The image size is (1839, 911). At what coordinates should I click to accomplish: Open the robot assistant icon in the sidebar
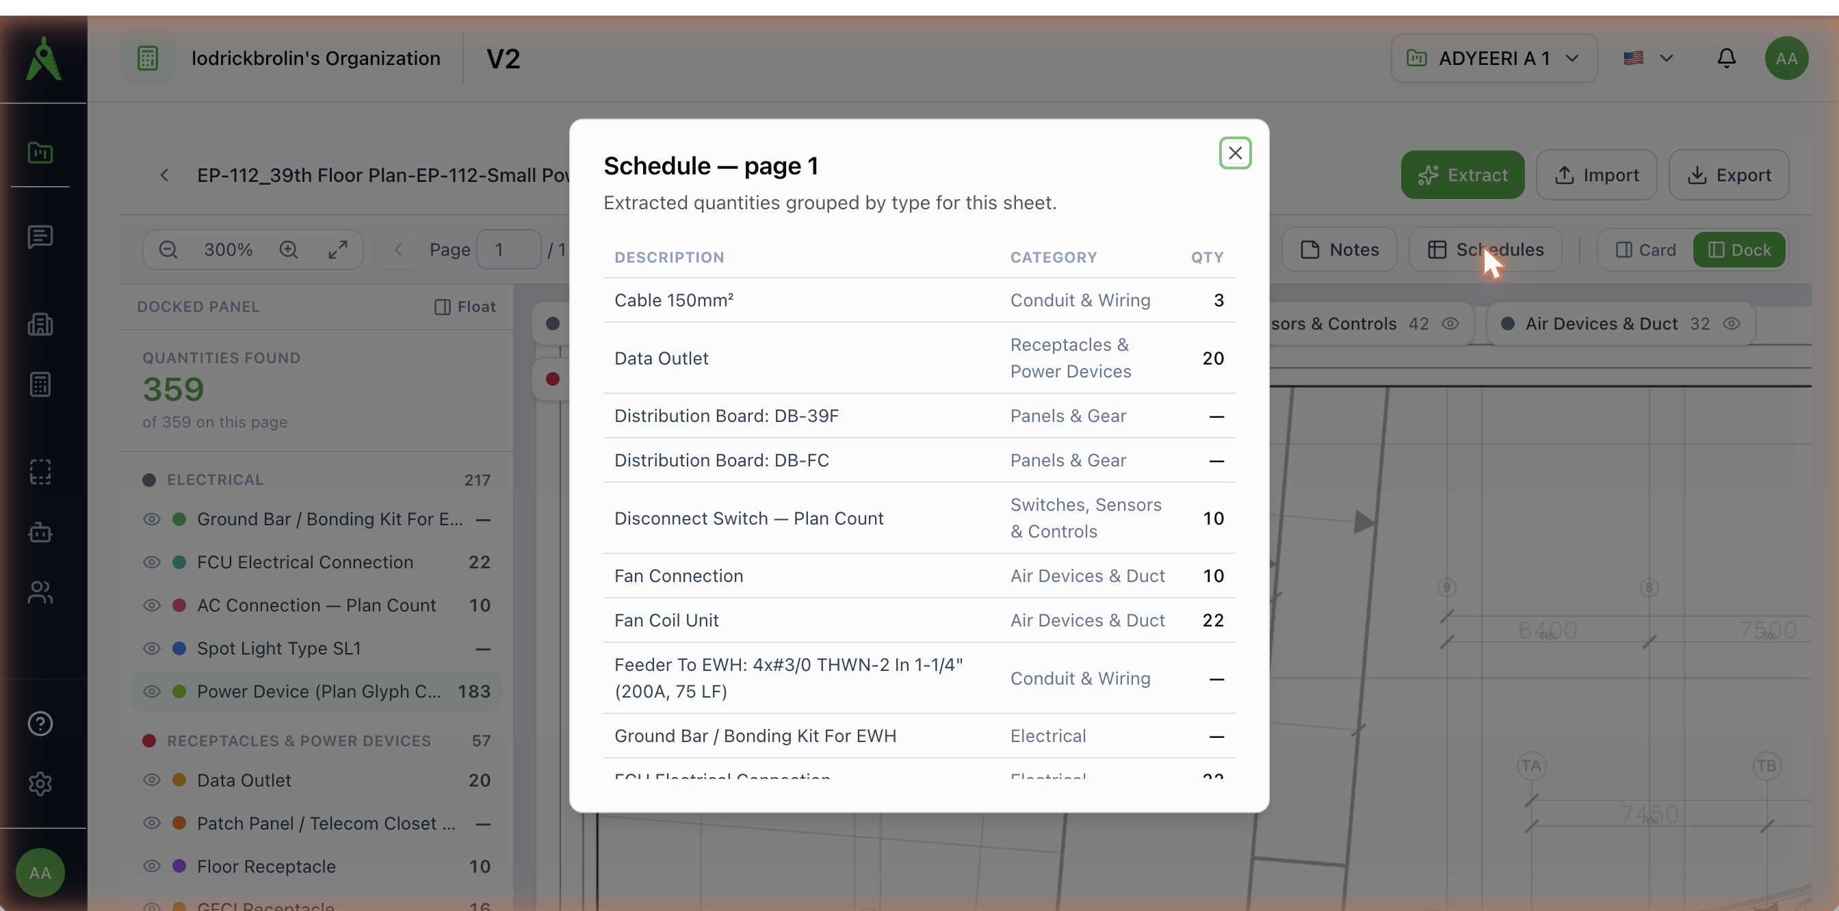tap(40, 531)
